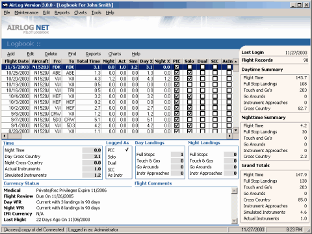The width and height of the screenshot is (312, 234).
Task: Sort by Total Time column header
Action: point(88,61)
